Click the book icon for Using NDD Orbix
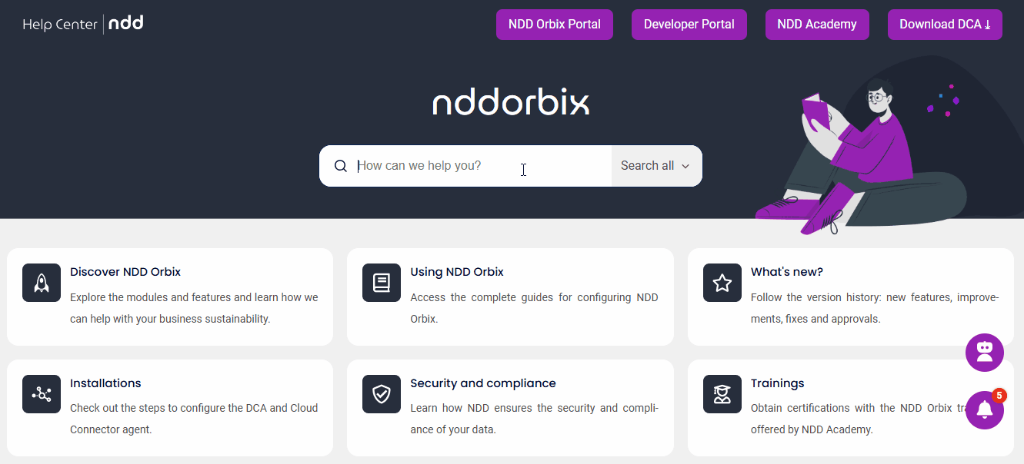This screenshot has width=1024, height=464. (x=382, y=283)
